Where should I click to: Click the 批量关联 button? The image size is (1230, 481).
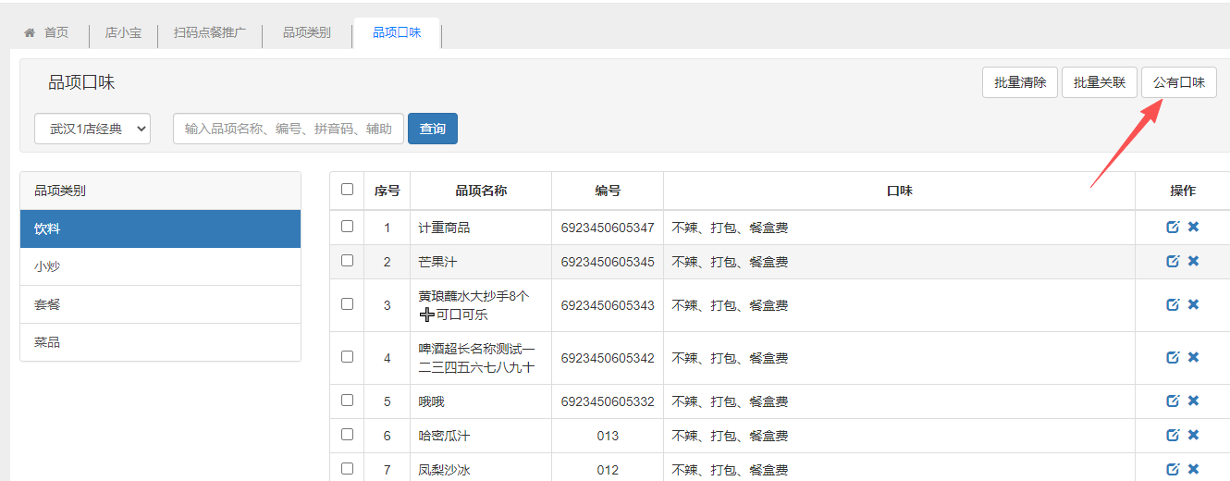[1099, 82]
